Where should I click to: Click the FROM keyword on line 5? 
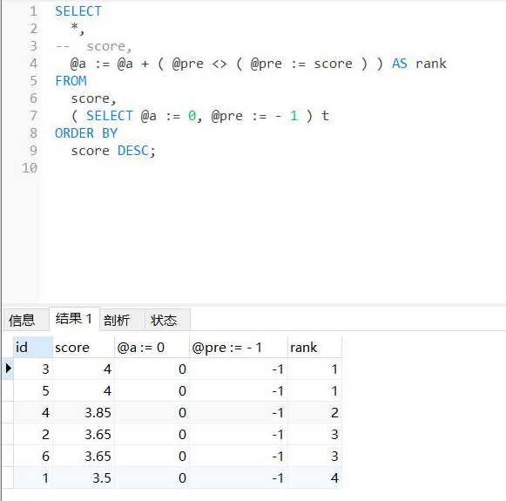(x=71, y=81)
